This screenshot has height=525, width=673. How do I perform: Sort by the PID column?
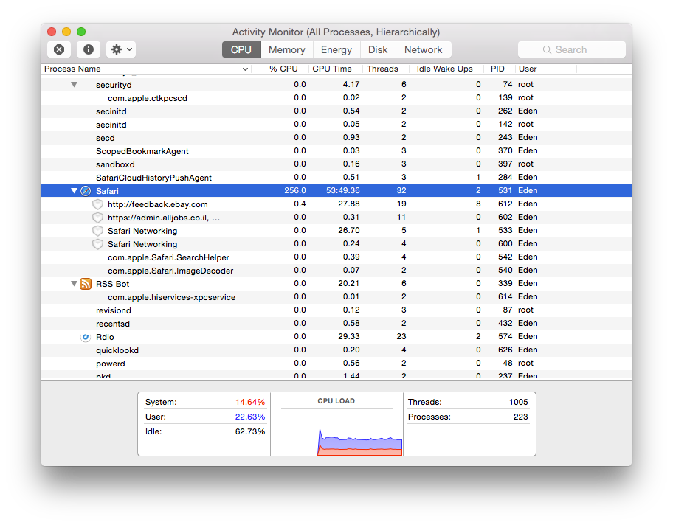pos(497,69)
